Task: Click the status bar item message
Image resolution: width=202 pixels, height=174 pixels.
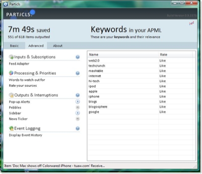Action: 55,166
